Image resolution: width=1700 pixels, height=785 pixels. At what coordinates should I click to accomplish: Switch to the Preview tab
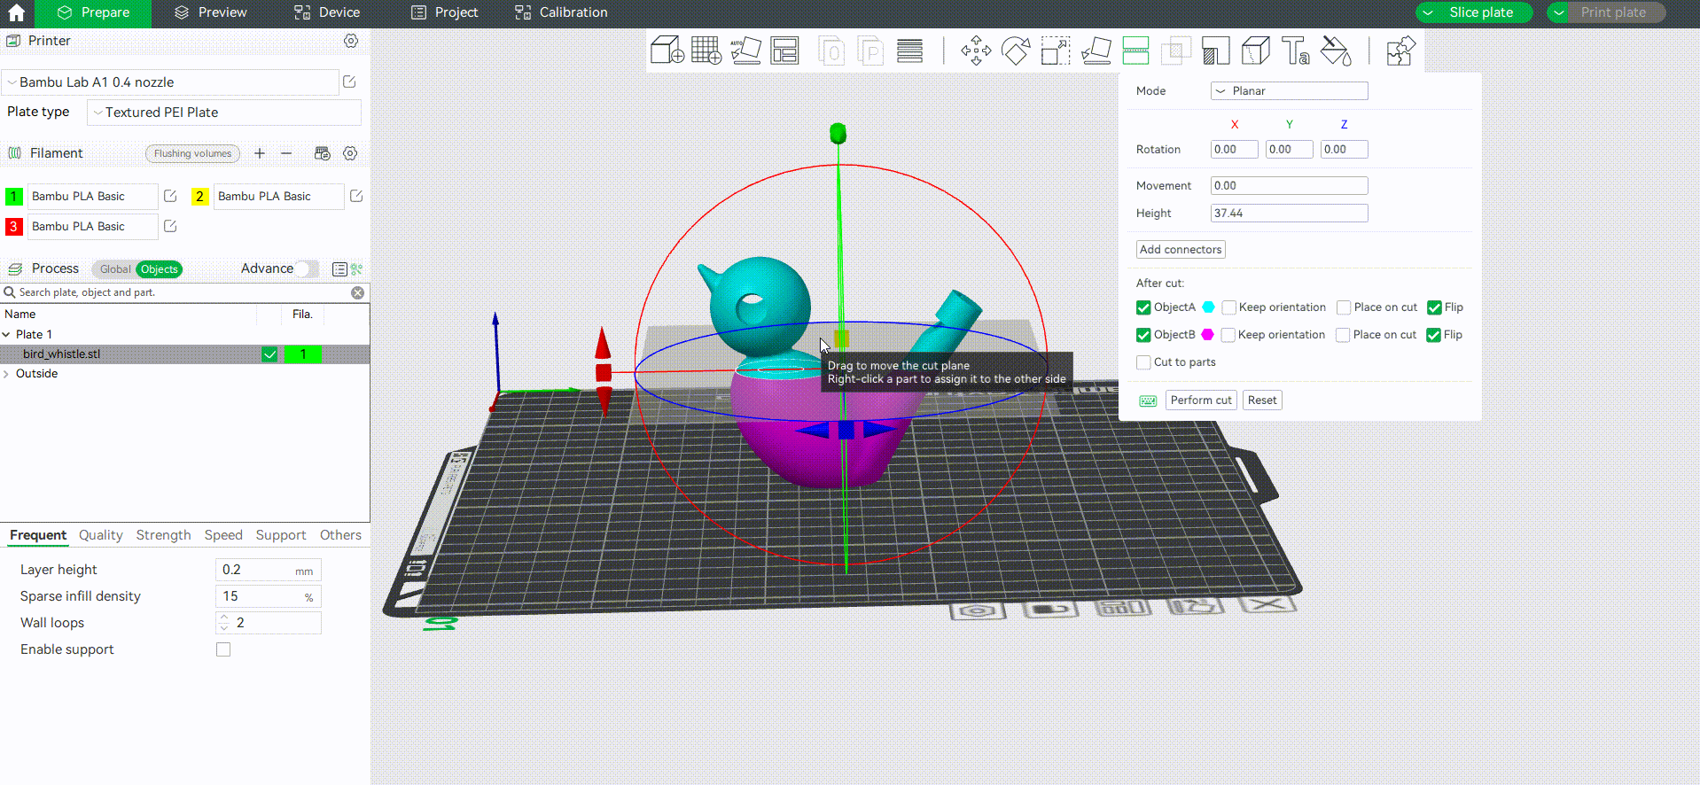pyautogui.click(x=211, y=12)
